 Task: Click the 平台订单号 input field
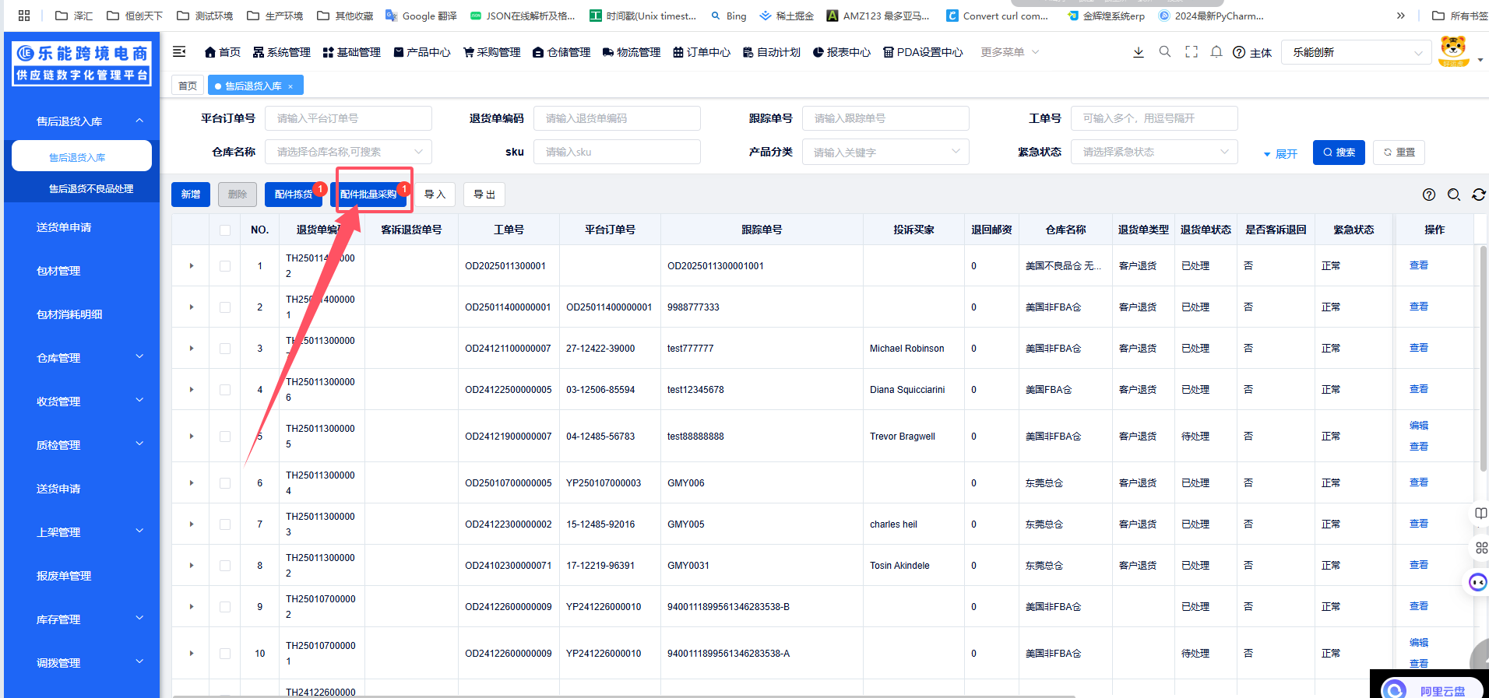coord(348,118)
